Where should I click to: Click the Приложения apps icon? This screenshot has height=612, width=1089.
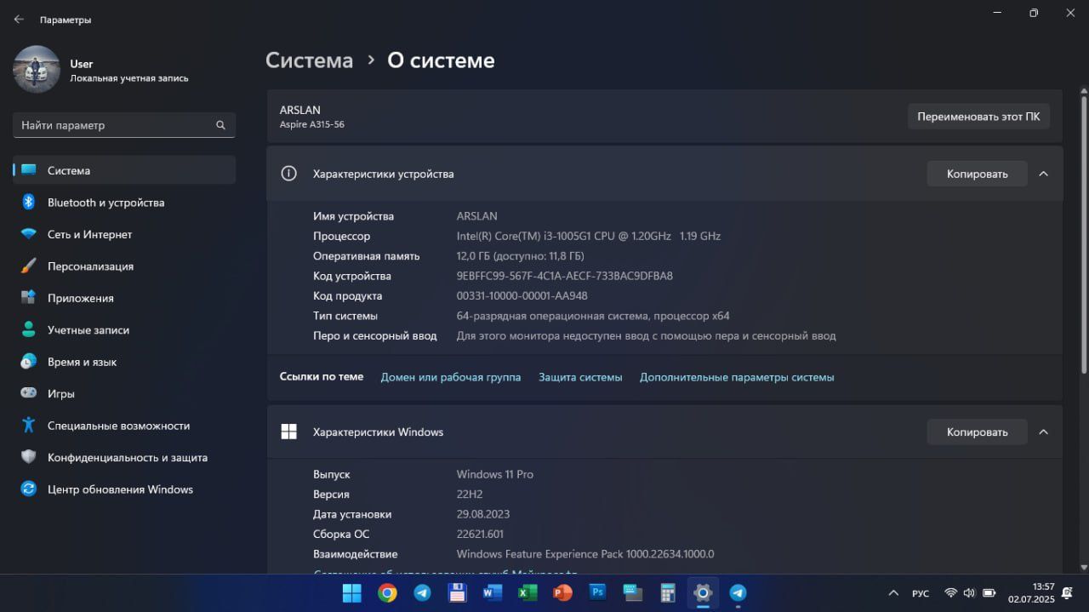[28, 298]
